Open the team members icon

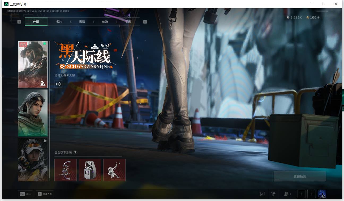[x=287, y=194]
